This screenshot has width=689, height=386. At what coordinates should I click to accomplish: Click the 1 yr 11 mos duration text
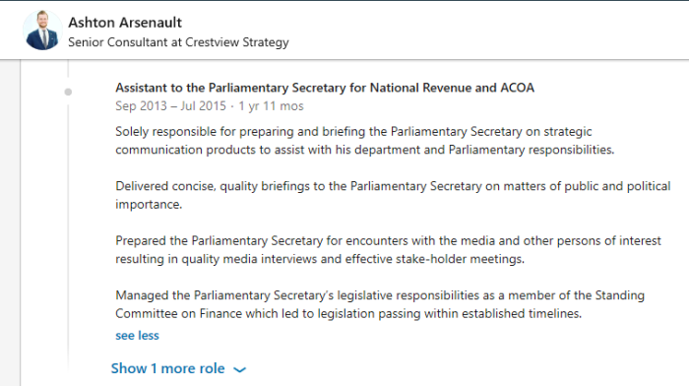click(271, 106)
